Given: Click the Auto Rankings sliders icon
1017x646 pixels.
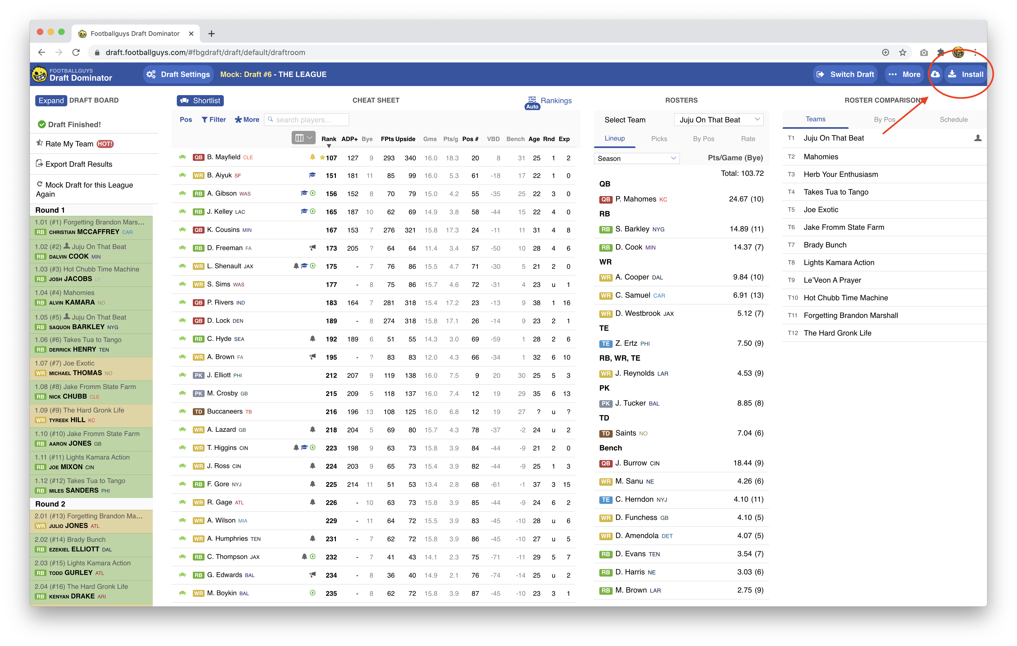Looking at the screenshot, I should tap(532, 100).
